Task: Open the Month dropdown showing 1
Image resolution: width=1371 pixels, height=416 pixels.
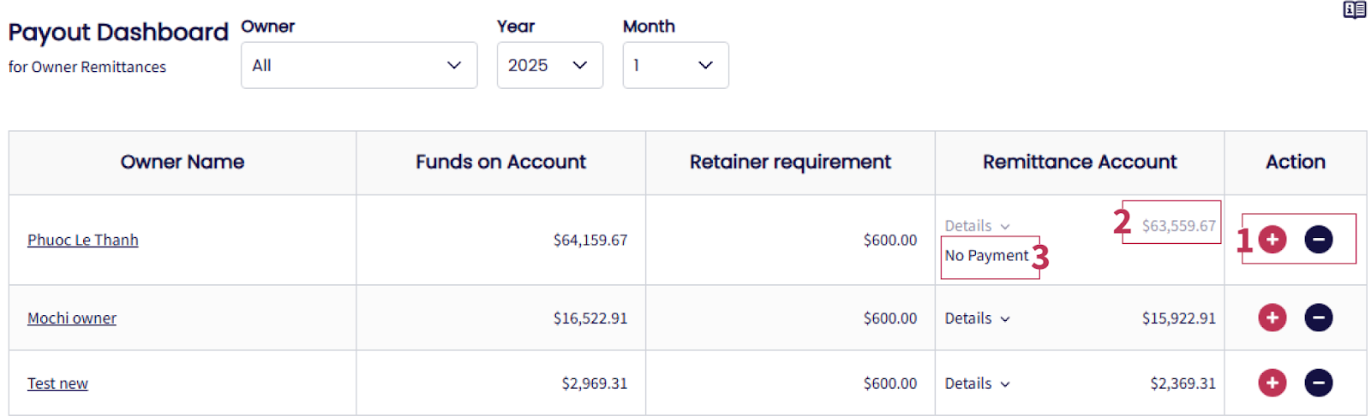Action: (x=675, y=65)
